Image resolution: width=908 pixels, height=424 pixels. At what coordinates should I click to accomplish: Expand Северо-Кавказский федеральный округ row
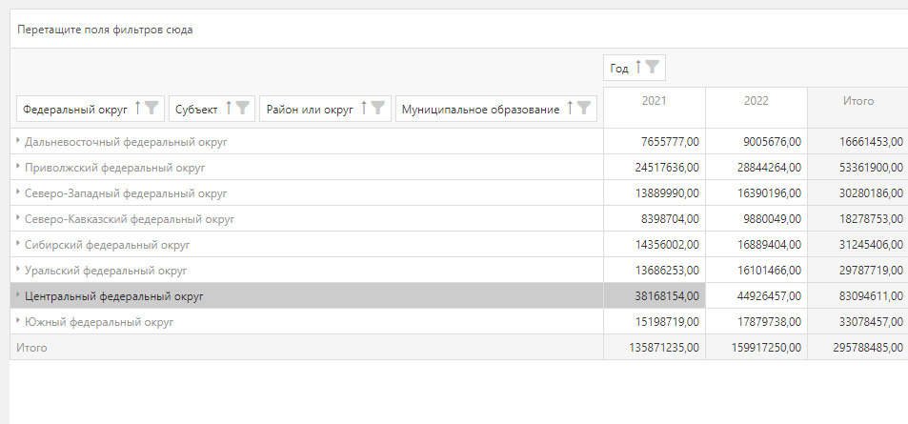(18, 218)
